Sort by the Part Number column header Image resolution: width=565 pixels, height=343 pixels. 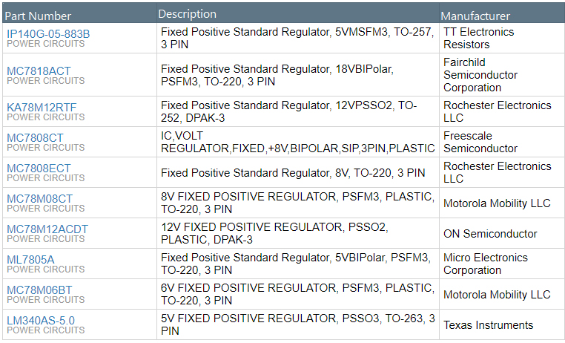point(39,16)
